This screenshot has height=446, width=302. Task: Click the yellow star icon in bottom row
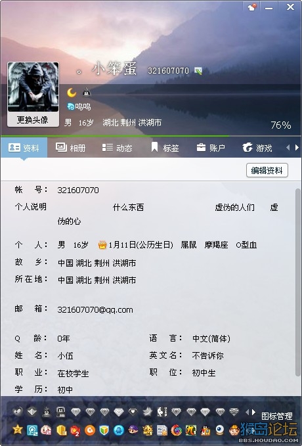[18, 430]
